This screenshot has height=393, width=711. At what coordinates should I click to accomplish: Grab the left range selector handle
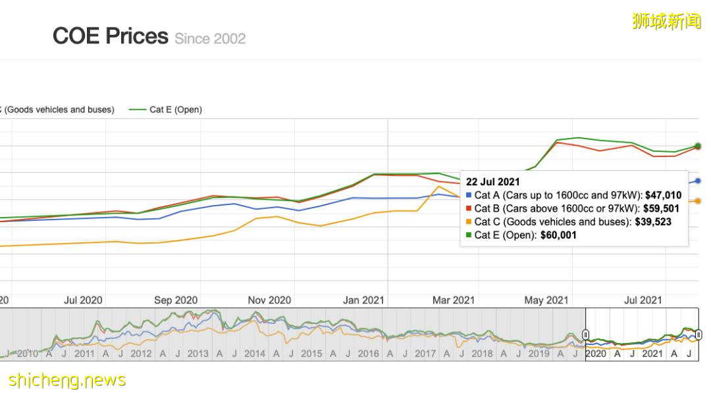(585, 335)
